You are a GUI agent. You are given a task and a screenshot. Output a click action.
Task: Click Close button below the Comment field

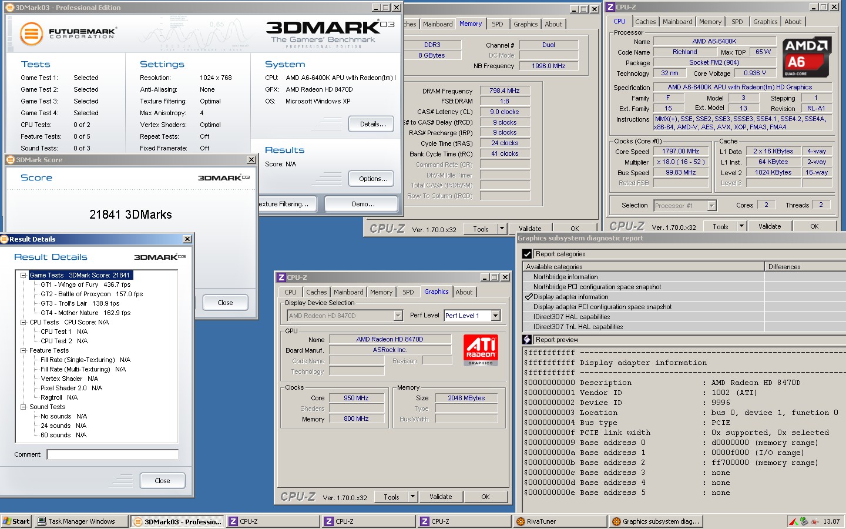[x=162, y=481]
